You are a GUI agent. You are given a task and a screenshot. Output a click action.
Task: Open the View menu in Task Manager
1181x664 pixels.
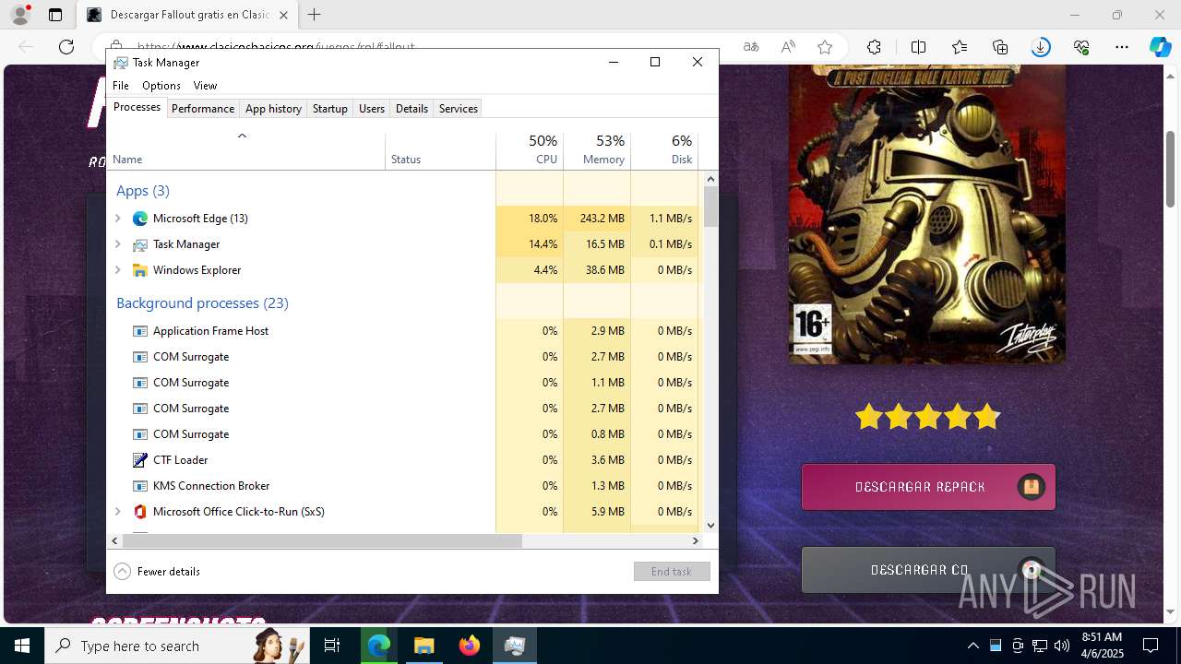tap(205, 86)
